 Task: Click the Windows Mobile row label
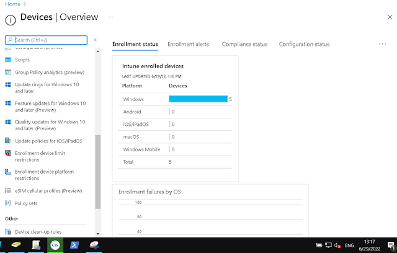[x=141, y=149]
